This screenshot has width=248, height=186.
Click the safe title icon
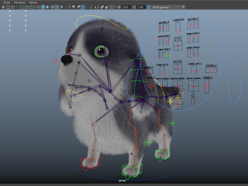tap(31, 7)
